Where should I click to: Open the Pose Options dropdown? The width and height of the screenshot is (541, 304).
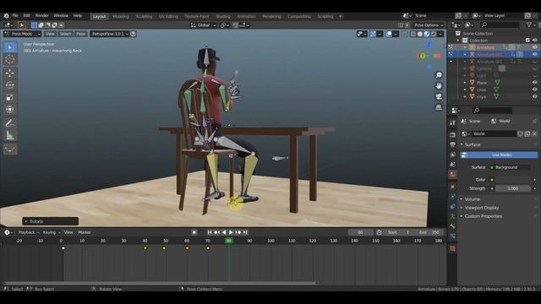(x=429, y=25)
